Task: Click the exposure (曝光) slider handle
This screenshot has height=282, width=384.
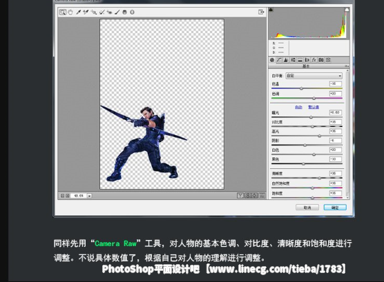Action: click(311, 117)
